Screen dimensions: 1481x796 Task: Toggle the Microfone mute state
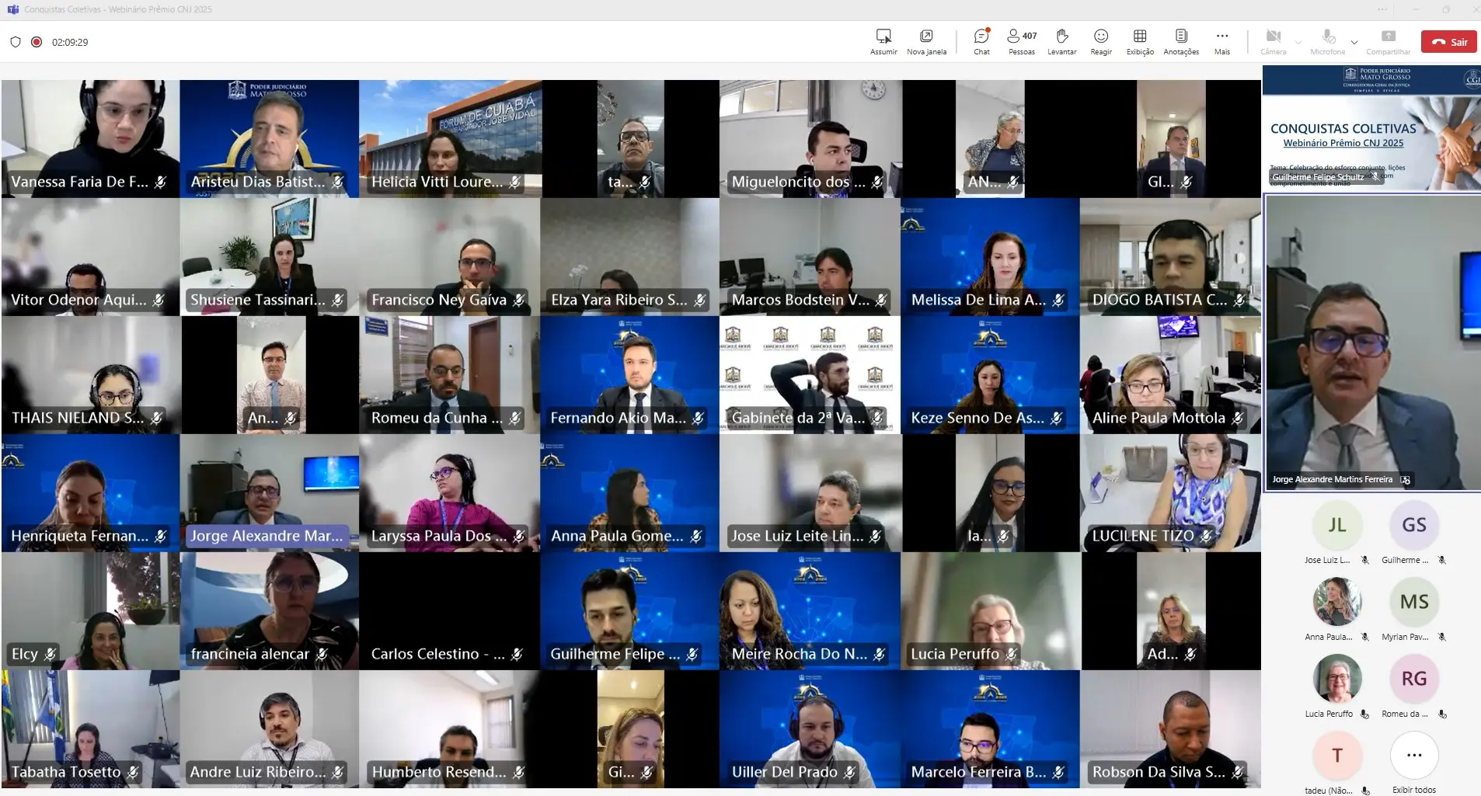point(1328,41)
